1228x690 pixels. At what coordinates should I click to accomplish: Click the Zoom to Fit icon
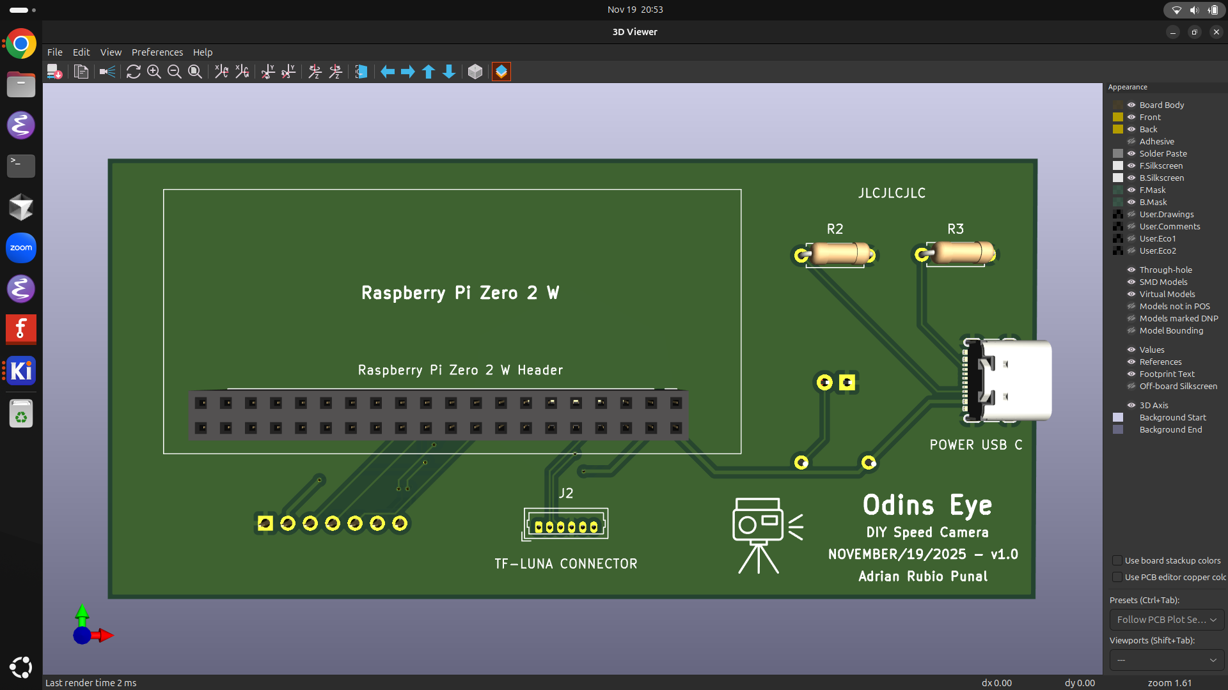(195, 72)
